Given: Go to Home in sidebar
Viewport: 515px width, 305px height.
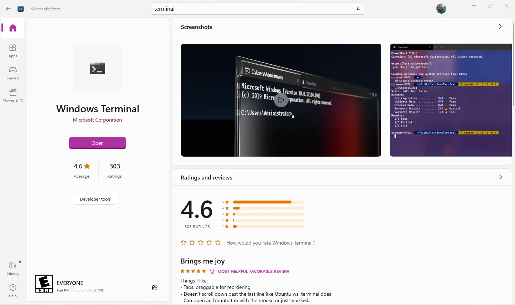Looking at the screenshot, I should point(13,28).
